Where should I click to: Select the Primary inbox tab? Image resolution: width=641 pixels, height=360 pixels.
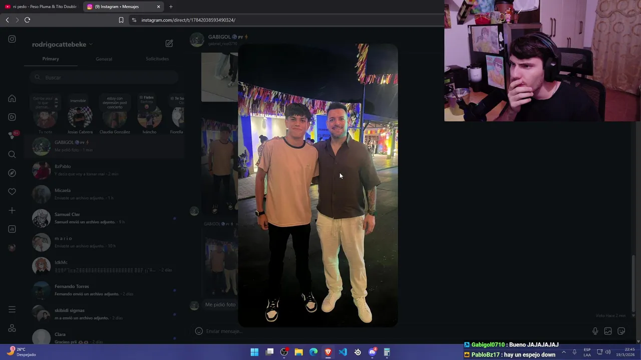(51, 59)
